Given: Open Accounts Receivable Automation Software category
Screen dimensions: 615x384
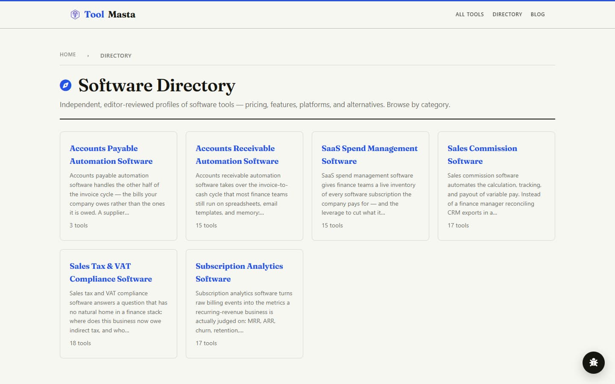Looking at the screenshot, I should tap(237, 155).
